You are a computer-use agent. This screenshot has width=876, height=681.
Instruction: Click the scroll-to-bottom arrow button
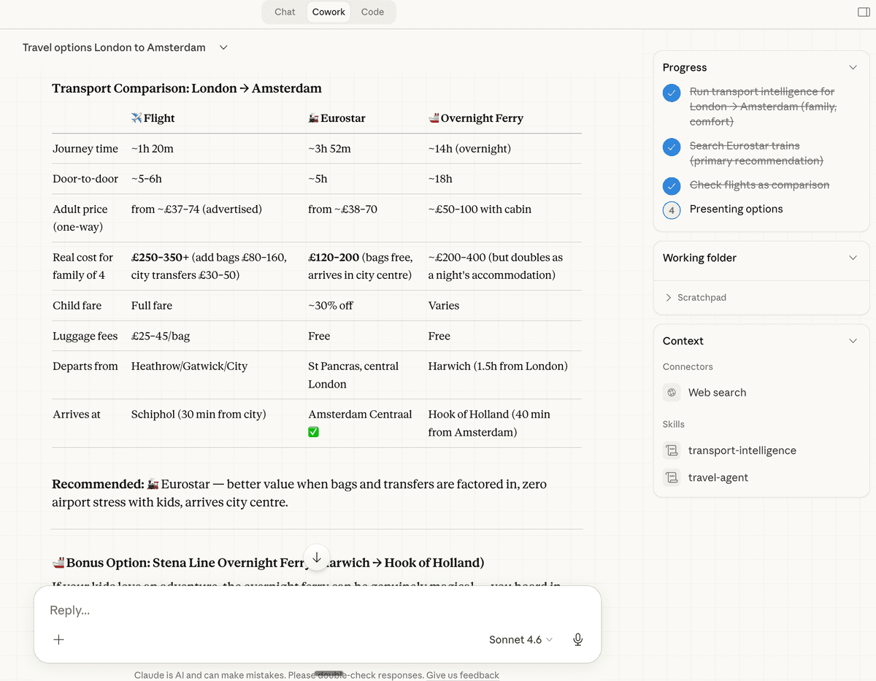coord(317,558)
